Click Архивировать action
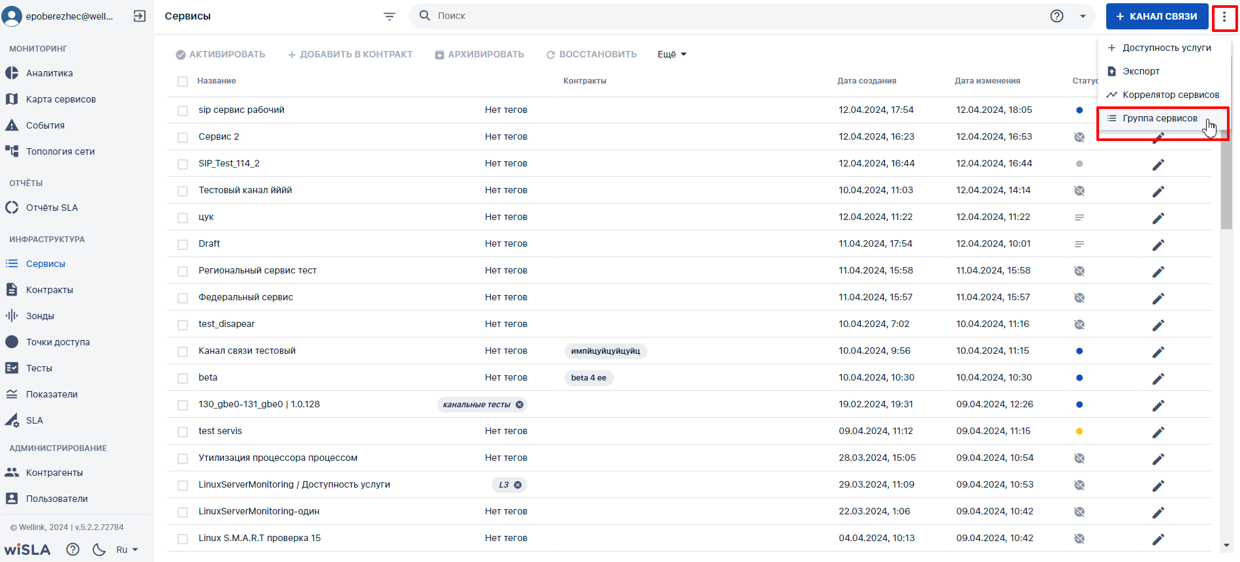Screen dimensions: 1240x562 [480, 55]
